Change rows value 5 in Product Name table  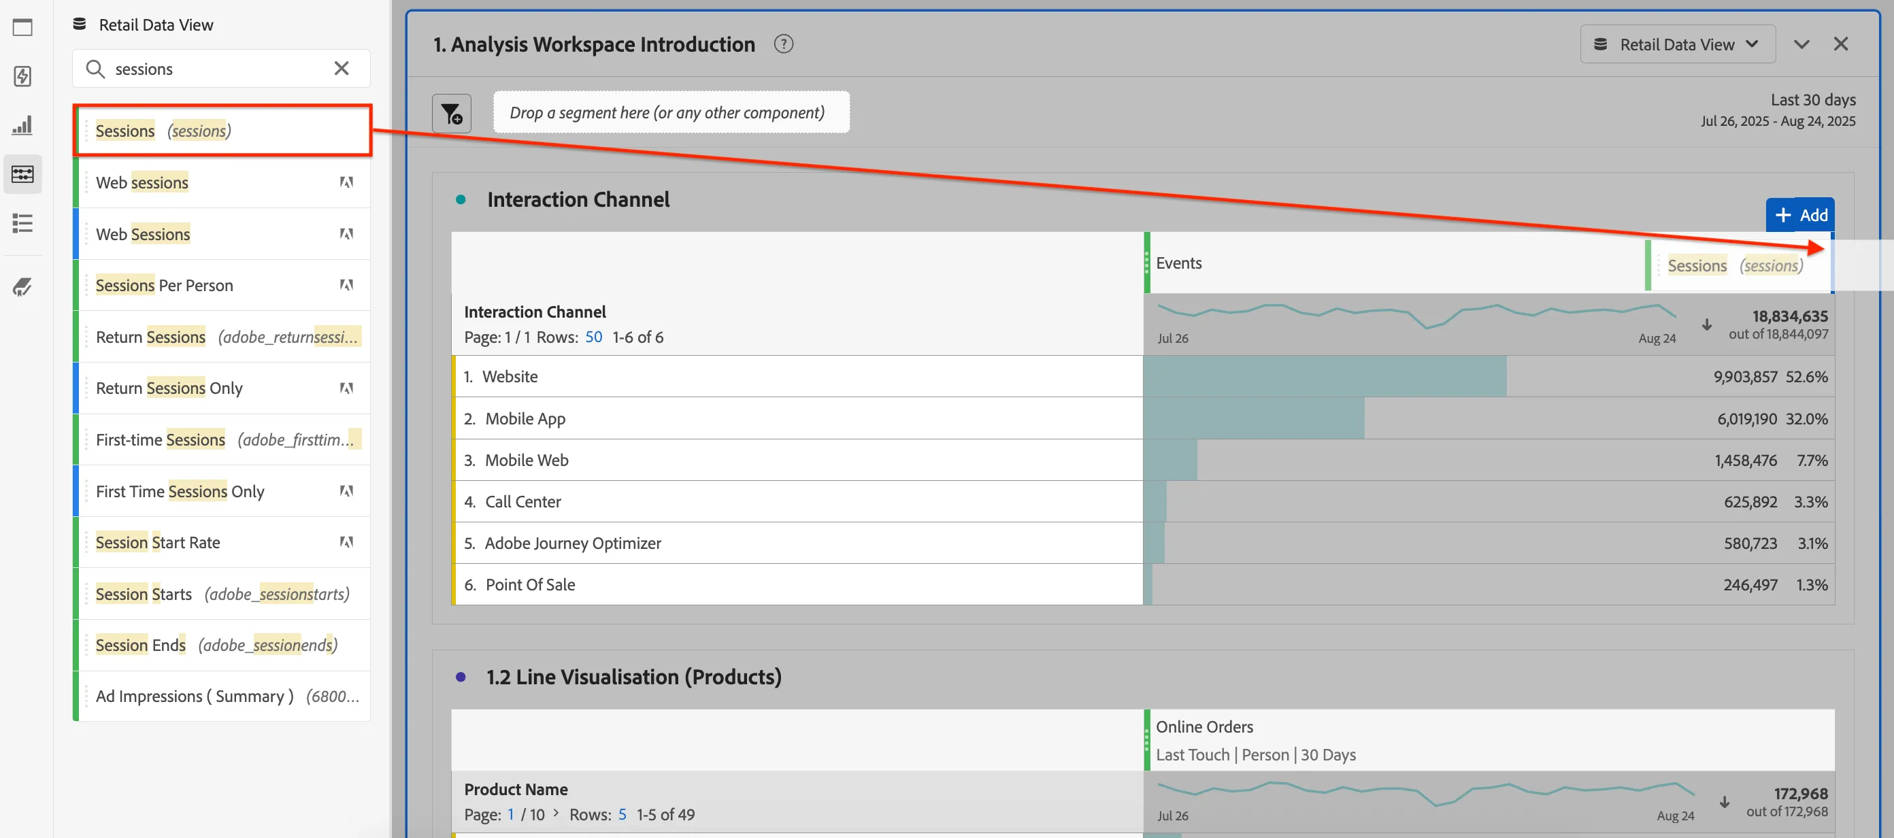(x=622, y=814)
